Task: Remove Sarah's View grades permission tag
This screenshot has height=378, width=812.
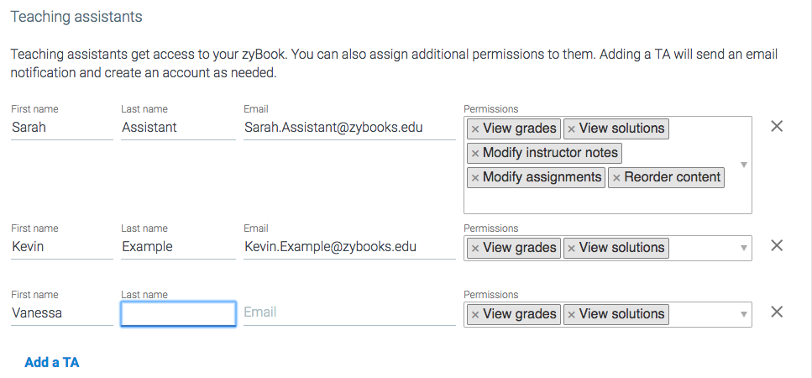Action: click(475, 129)
